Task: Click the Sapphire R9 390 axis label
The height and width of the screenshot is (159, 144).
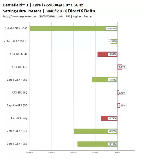Action: (x=17, y=105)
